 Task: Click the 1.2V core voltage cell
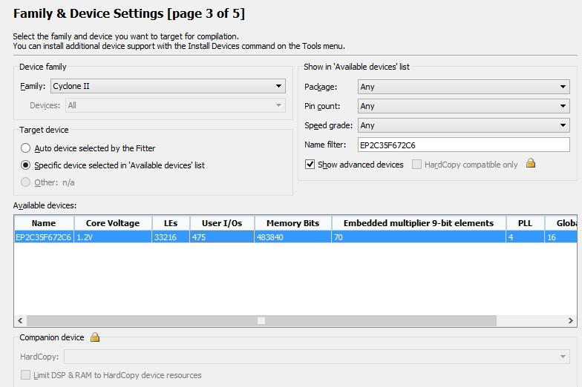pos(113,237)
